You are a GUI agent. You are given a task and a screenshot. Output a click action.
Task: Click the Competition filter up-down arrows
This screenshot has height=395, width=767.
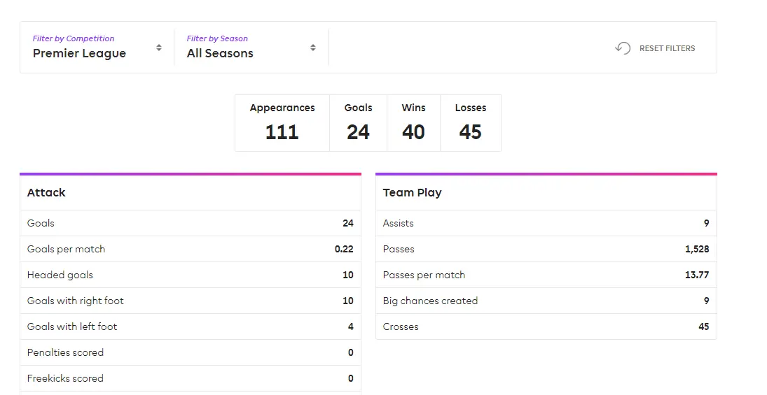point(159,48)
